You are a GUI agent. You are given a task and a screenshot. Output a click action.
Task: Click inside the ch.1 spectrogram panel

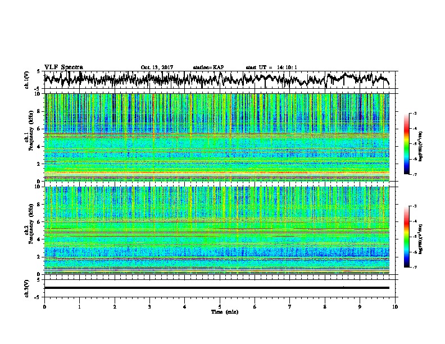point(216,137)
